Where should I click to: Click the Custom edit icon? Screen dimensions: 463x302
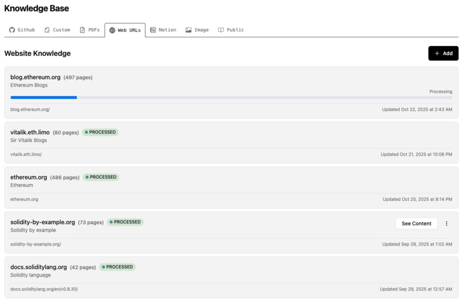[47, 30]
